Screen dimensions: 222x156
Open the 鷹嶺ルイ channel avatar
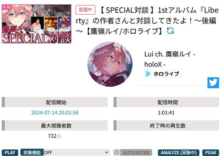tap(110, 64)
